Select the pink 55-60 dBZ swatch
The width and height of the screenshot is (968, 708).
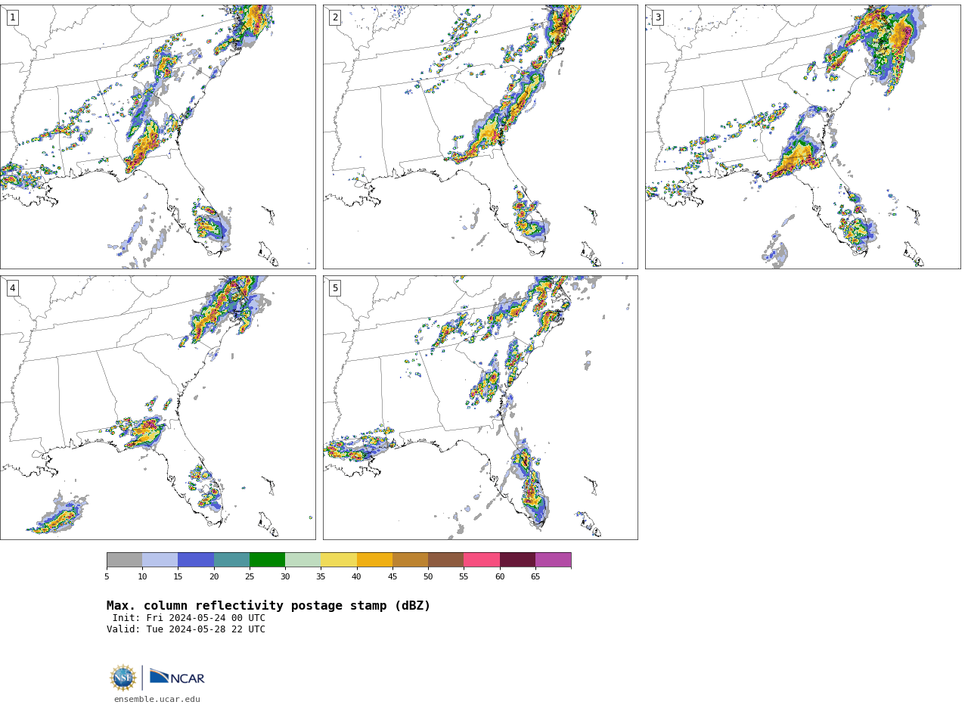tap(482, 560)
